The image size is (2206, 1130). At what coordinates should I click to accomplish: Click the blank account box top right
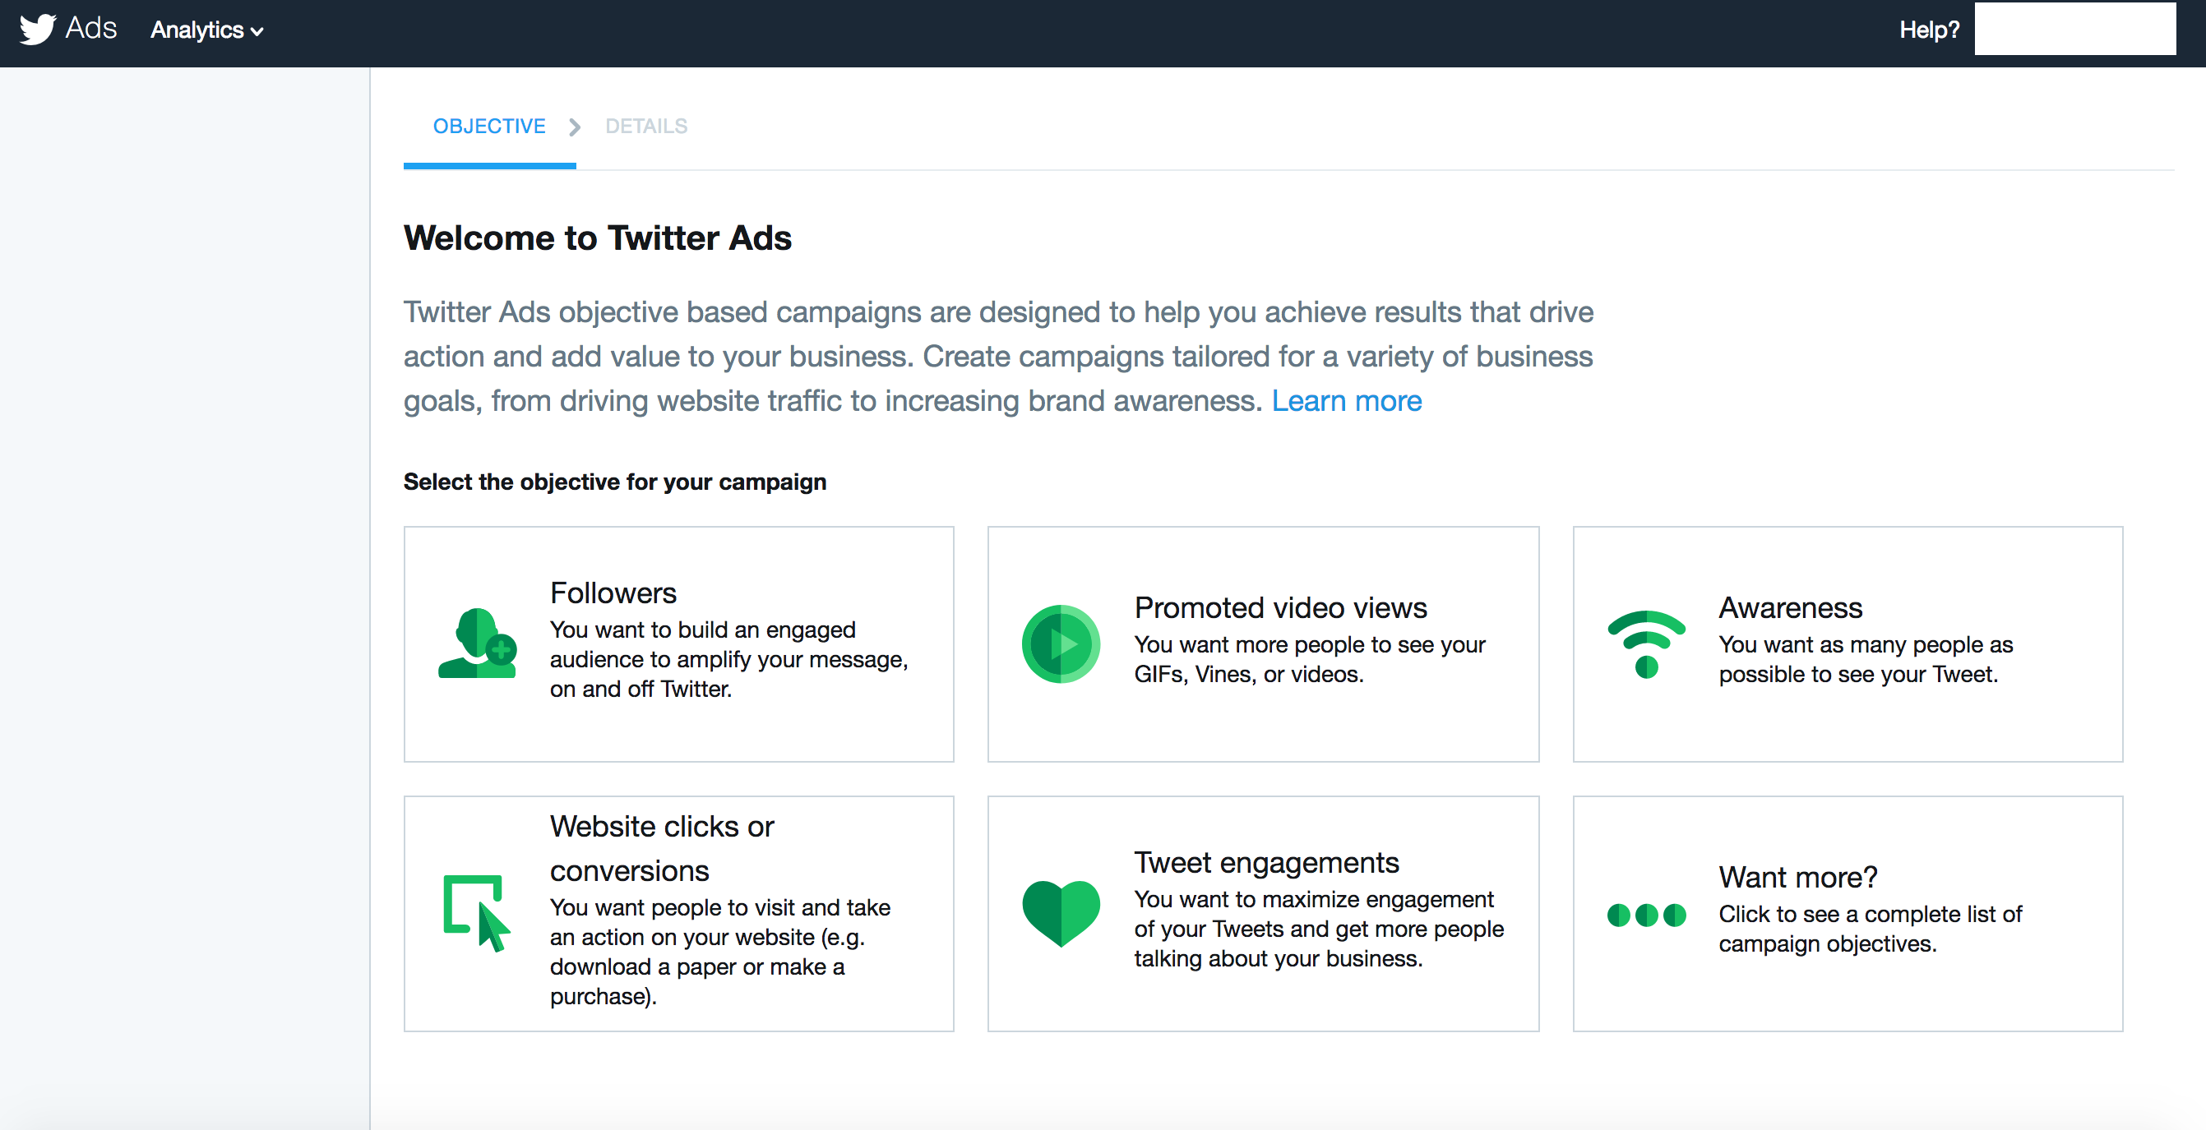pos(2075,29)
